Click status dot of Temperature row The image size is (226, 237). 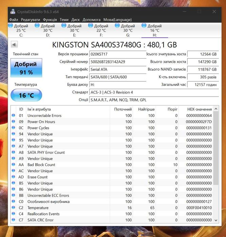pyautogui.click(x=14, y=208)
